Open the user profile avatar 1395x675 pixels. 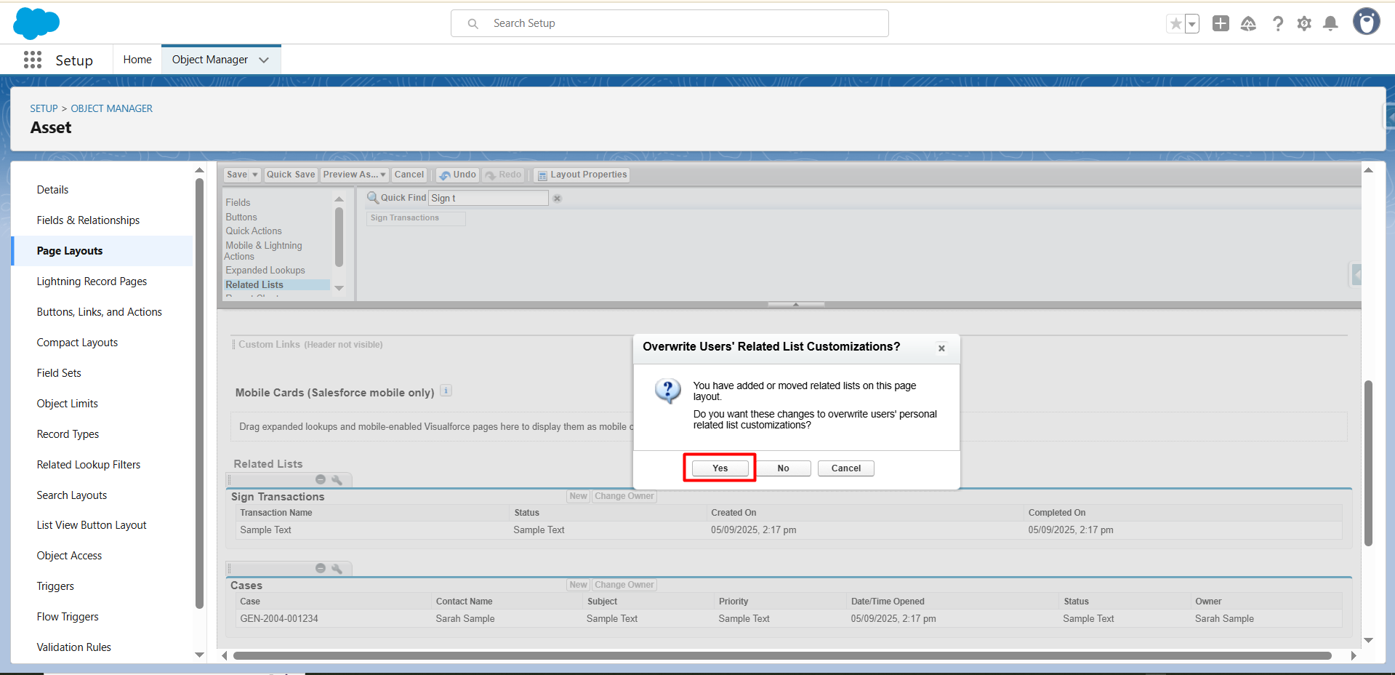[x=1366, y=23]
